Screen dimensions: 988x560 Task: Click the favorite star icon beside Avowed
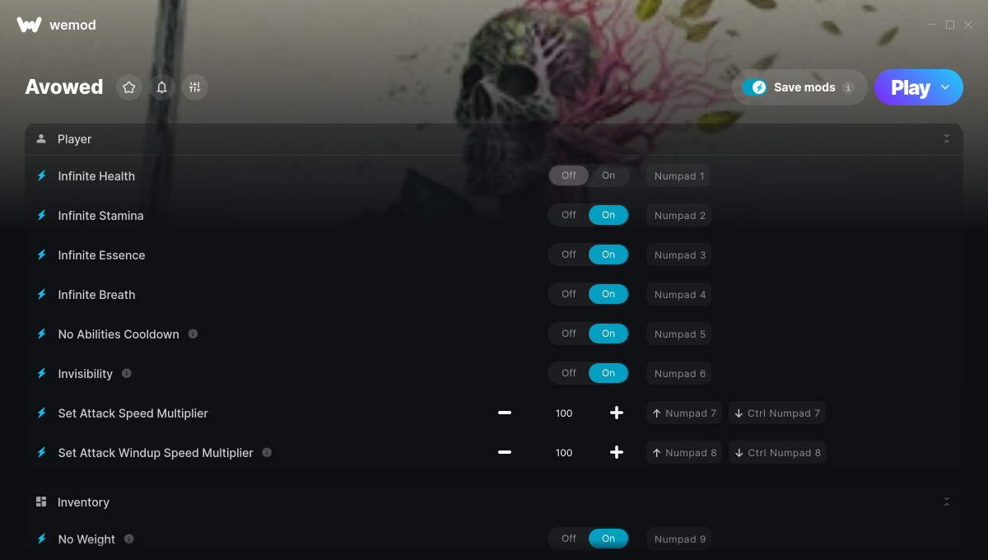128,87
